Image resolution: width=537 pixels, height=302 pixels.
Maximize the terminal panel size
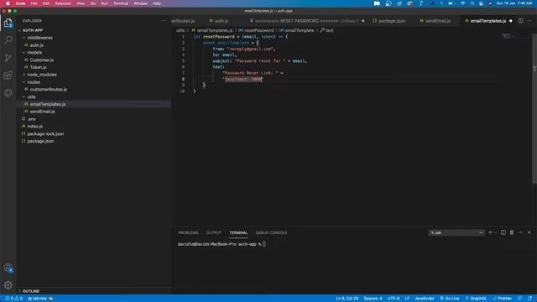pos(520,232)
